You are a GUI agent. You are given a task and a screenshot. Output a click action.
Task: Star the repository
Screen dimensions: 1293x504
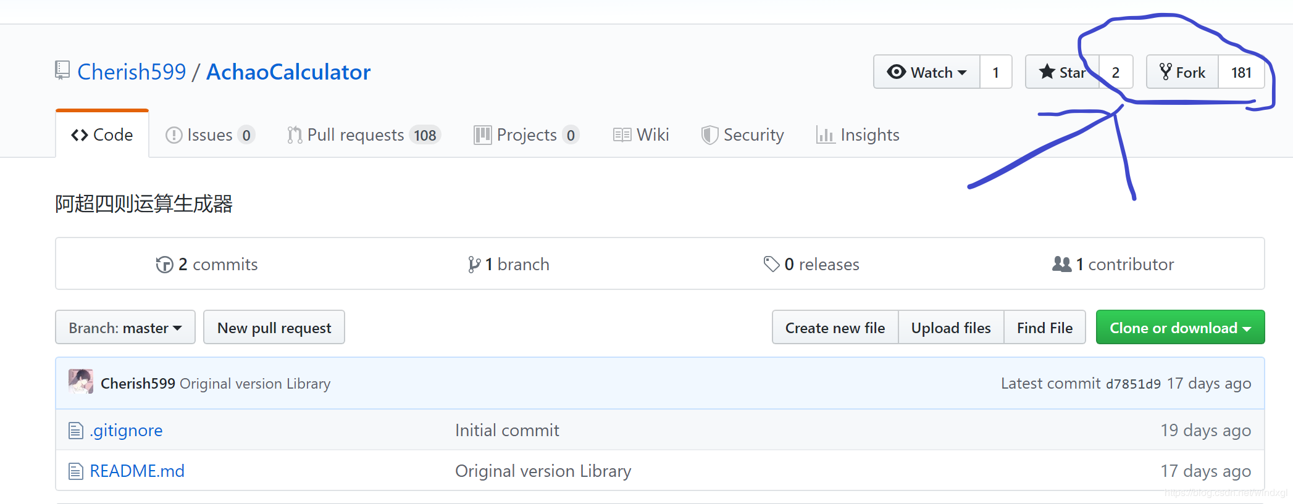click(1062, 72)
